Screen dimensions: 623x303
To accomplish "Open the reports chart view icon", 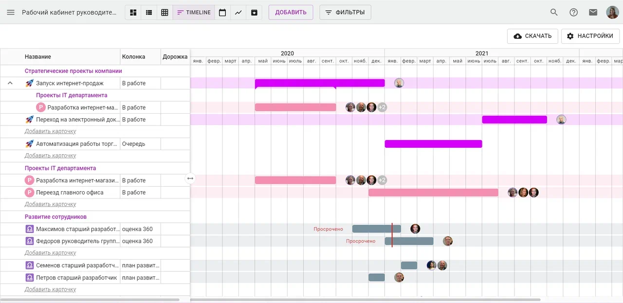I will pos(238,12).
